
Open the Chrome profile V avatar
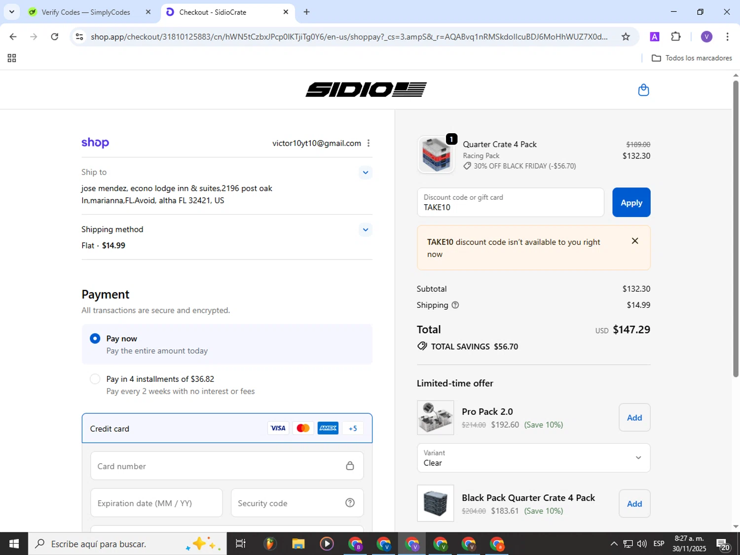click(x=706, y=37)
